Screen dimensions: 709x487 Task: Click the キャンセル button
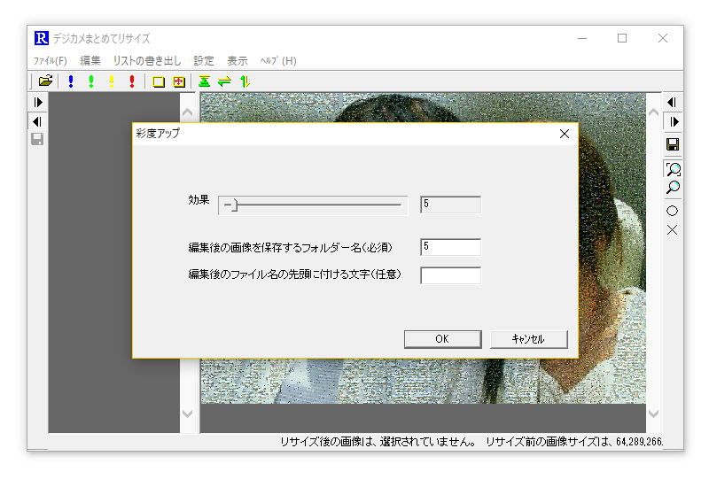528,339
